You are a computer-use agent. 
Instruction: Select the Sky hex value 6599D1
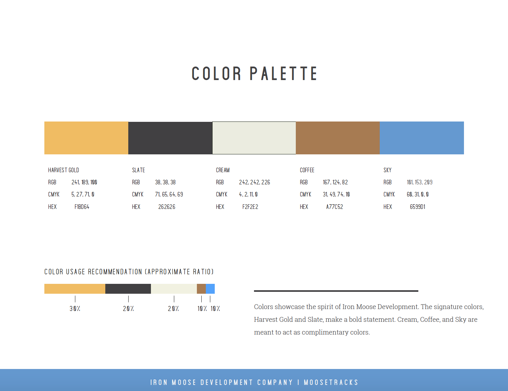tap(418, 207)
